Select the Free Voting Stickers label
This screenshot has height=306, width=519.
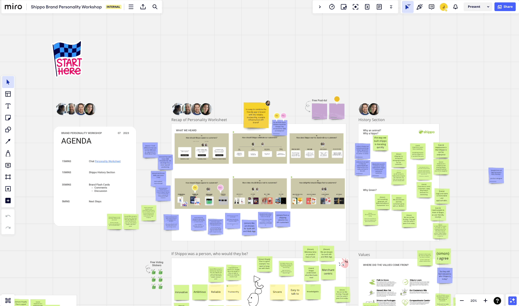(x=157, y=264)
